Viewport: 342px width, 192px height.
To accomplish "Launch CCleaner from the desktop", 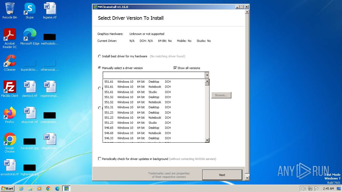I will 10,63.
